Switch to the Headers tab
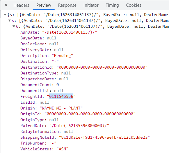 (21, 5)
